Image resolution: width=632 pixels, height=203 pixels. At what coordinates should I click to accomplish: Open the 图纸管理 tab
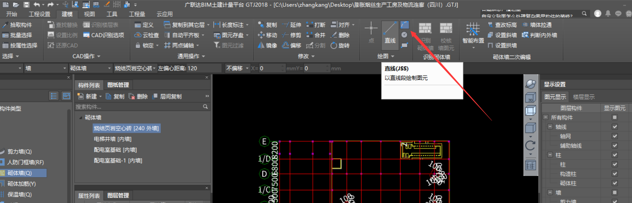tap(118, 85)
